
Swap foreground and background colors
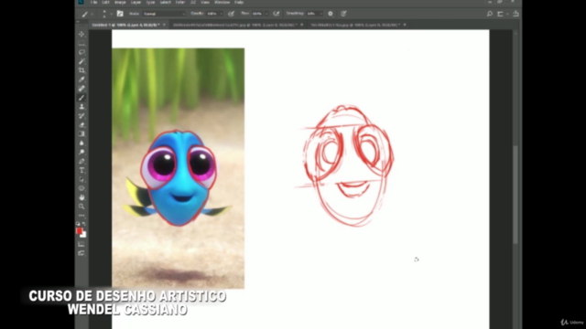[x=84, y=224]
